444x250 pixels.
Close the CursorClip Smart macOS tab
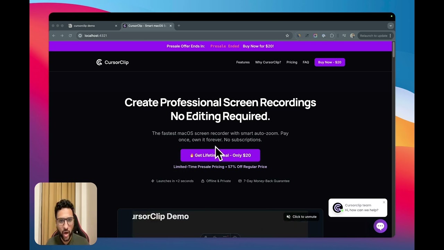(x=171, y=26)
